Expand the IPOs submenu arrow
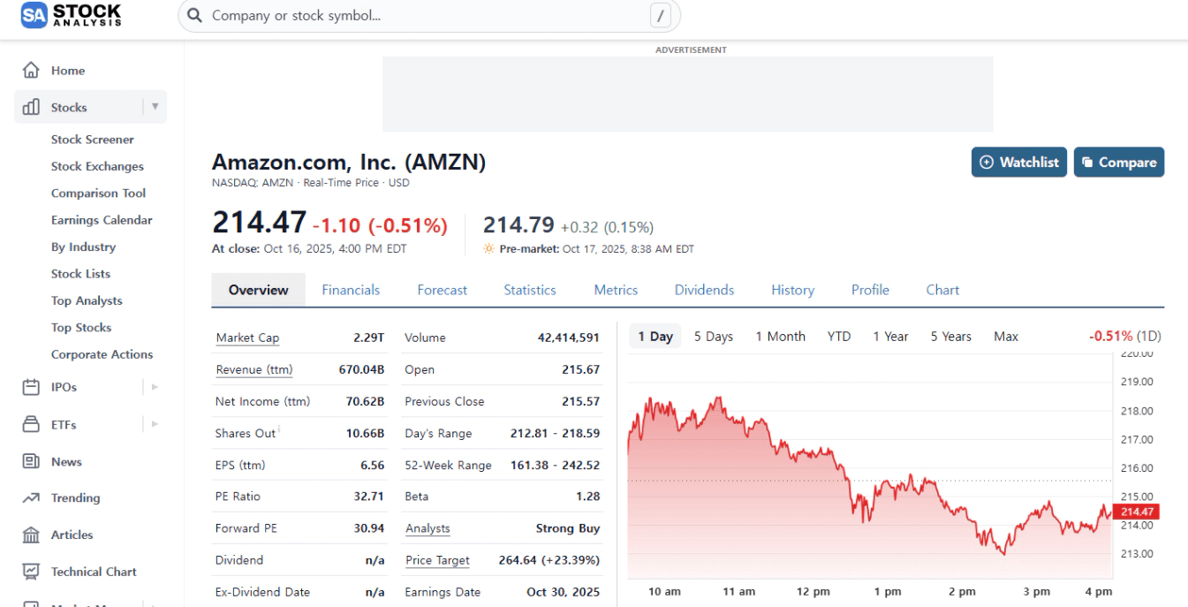 point(155,387)
